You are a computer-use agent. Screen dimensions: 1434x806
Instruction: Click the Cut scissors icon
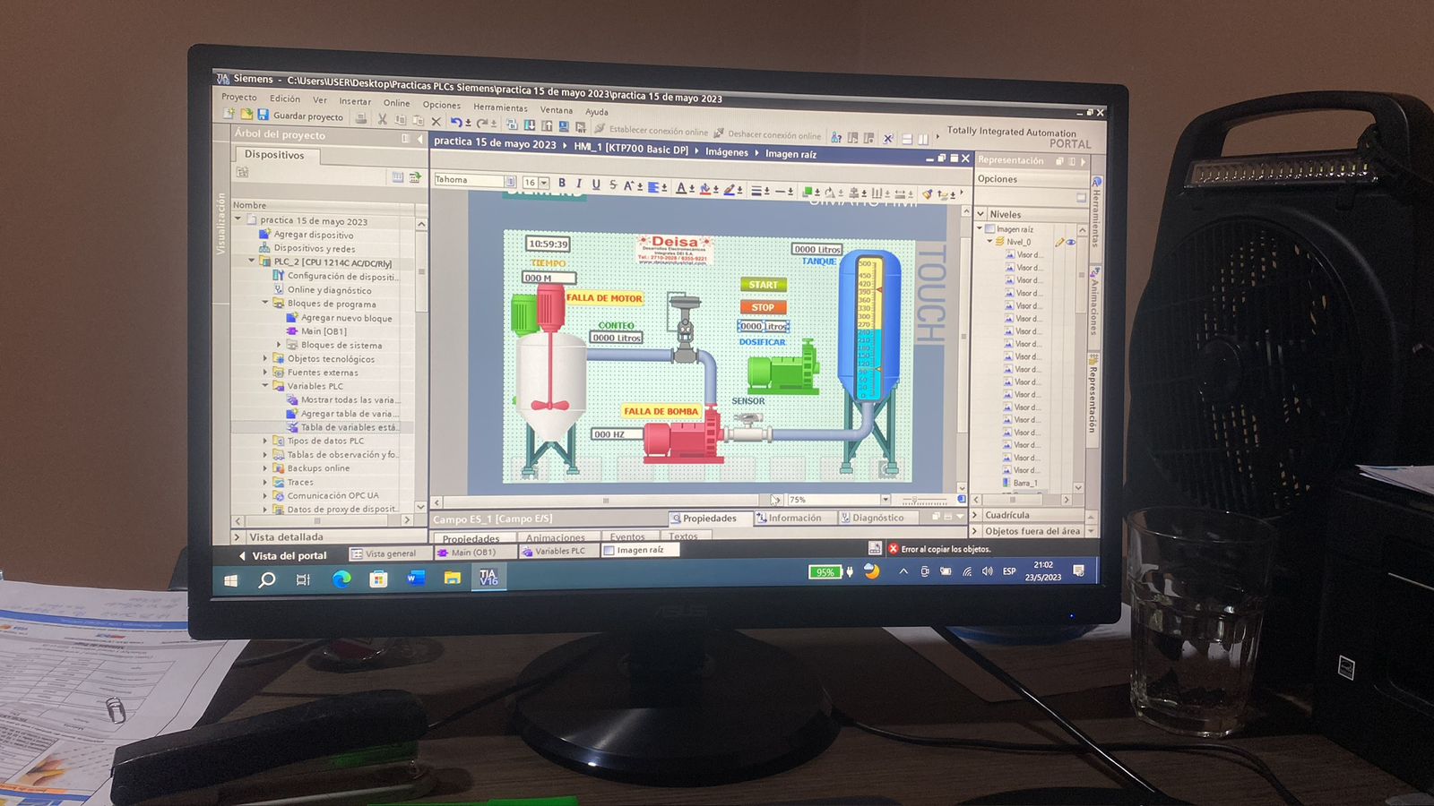(x=383, y=119)
